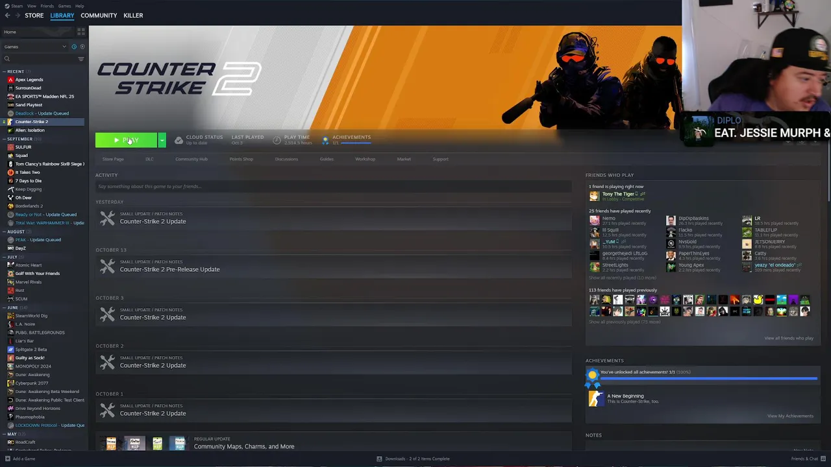The image size is (831, 467).
Task: Click the Marvel Rivals game icon
Action: pos(10,282)
